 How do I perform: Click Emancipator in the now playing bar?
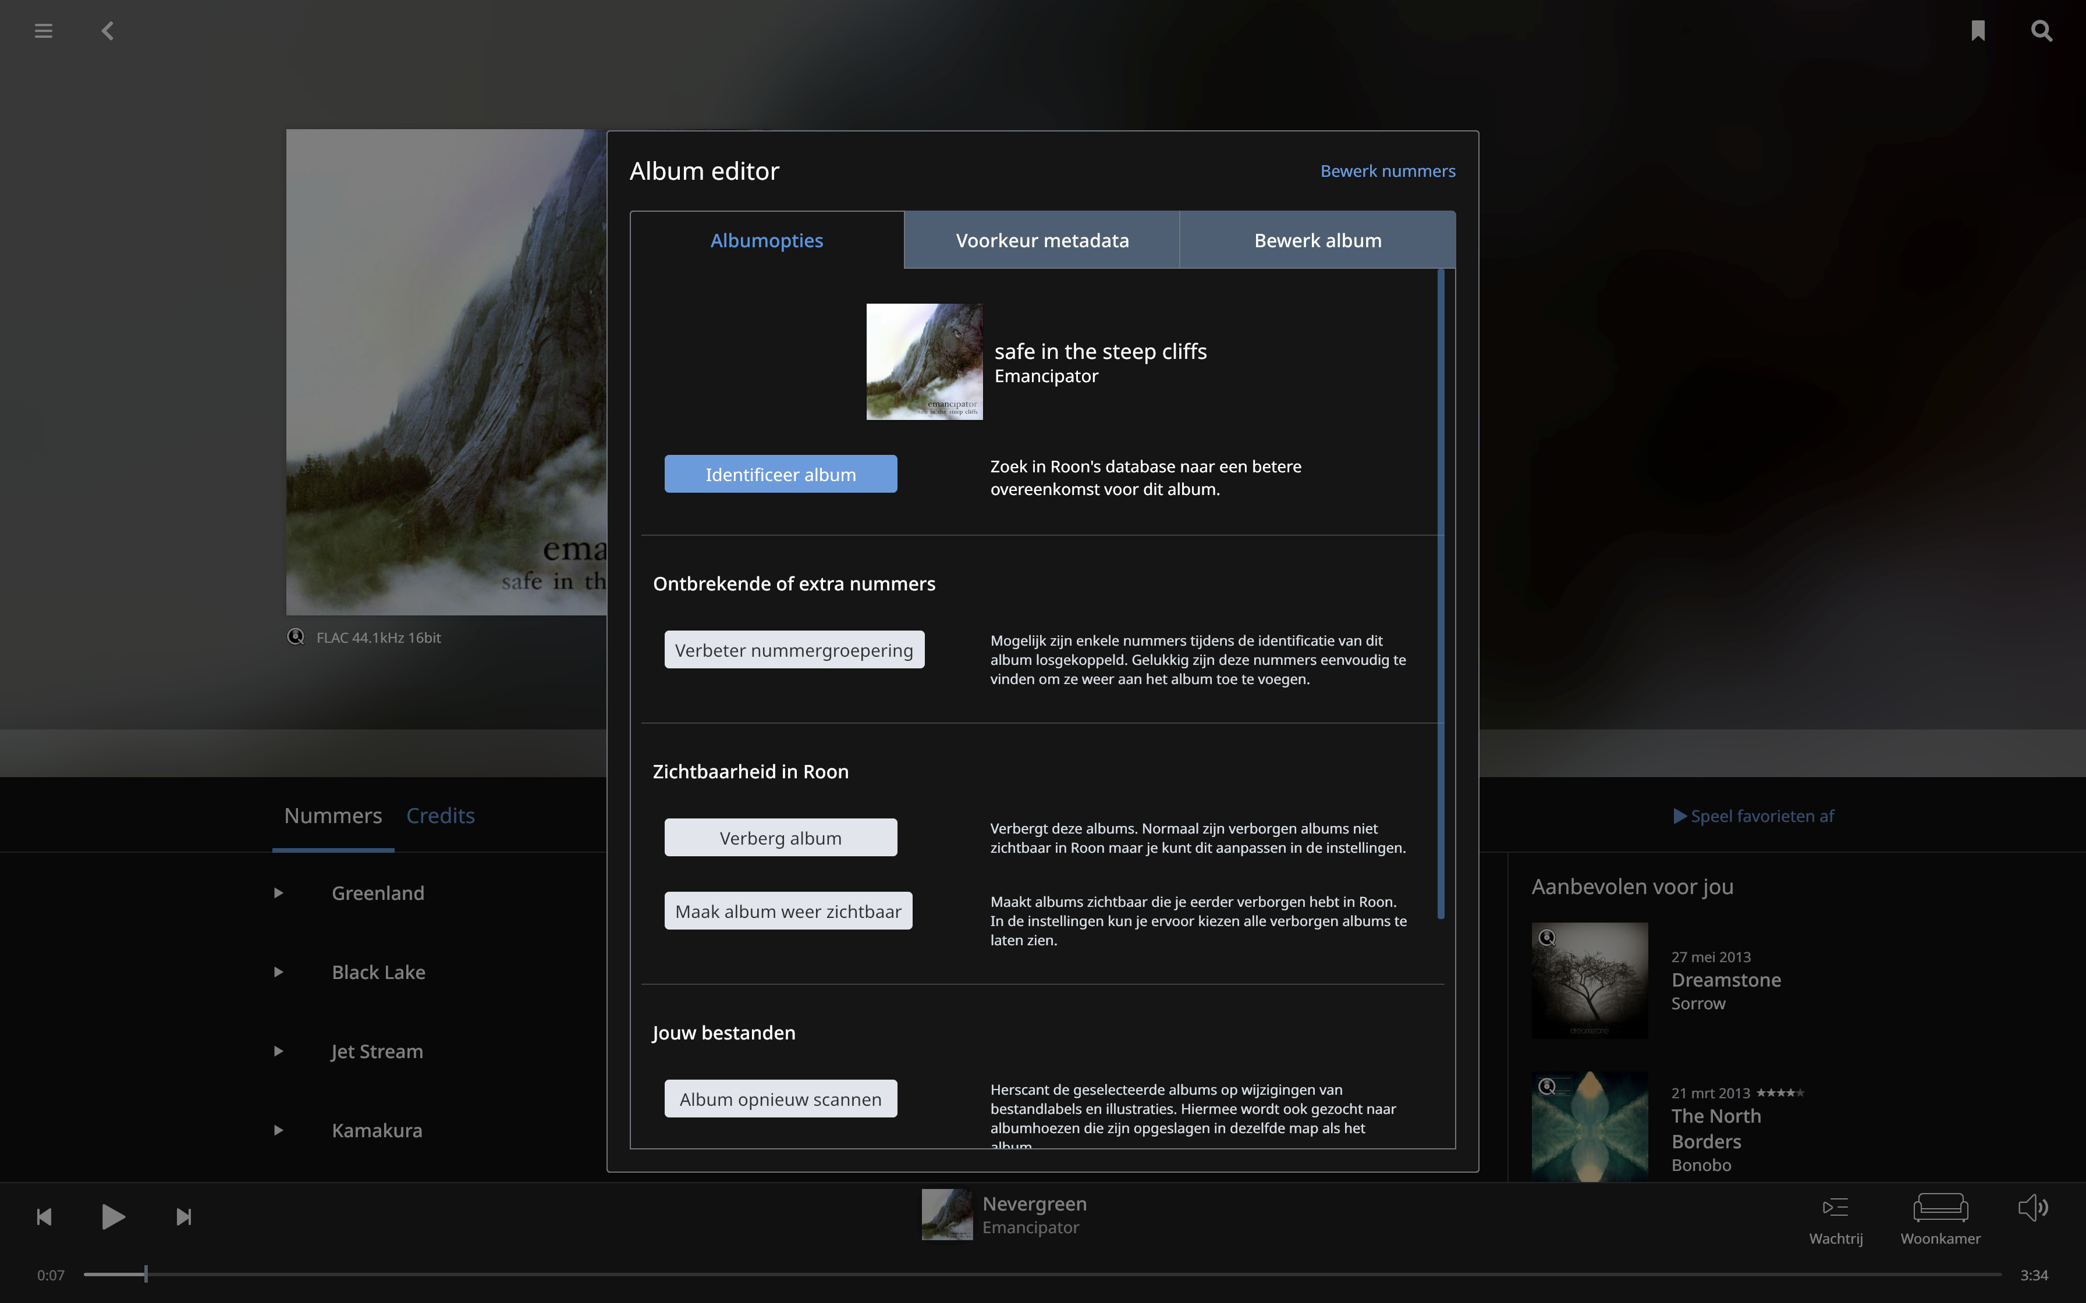(x=1030, y=1227)
